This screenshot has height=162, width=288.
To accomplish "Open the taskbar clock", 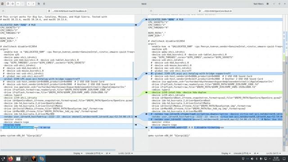I will pyautogui.click(x=276, y=159).
